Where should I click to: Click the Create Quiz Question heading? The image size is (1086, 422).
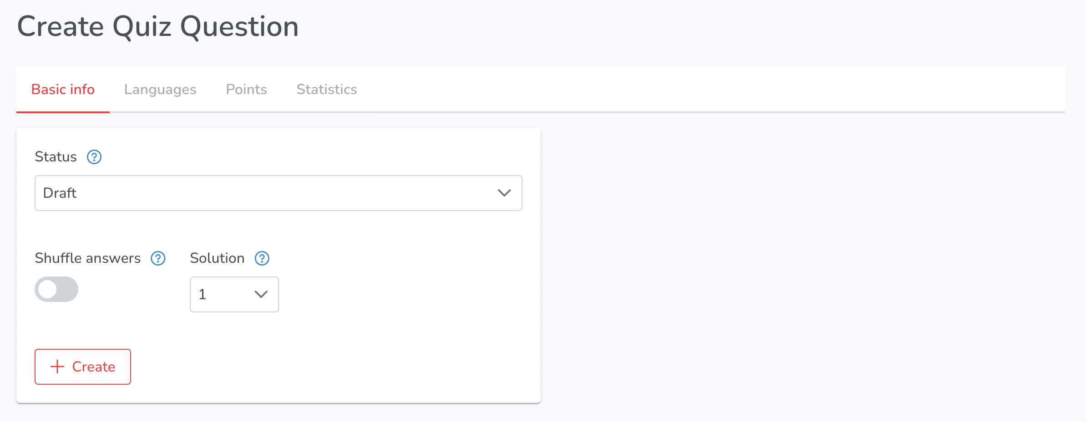(x=158, y=26)
